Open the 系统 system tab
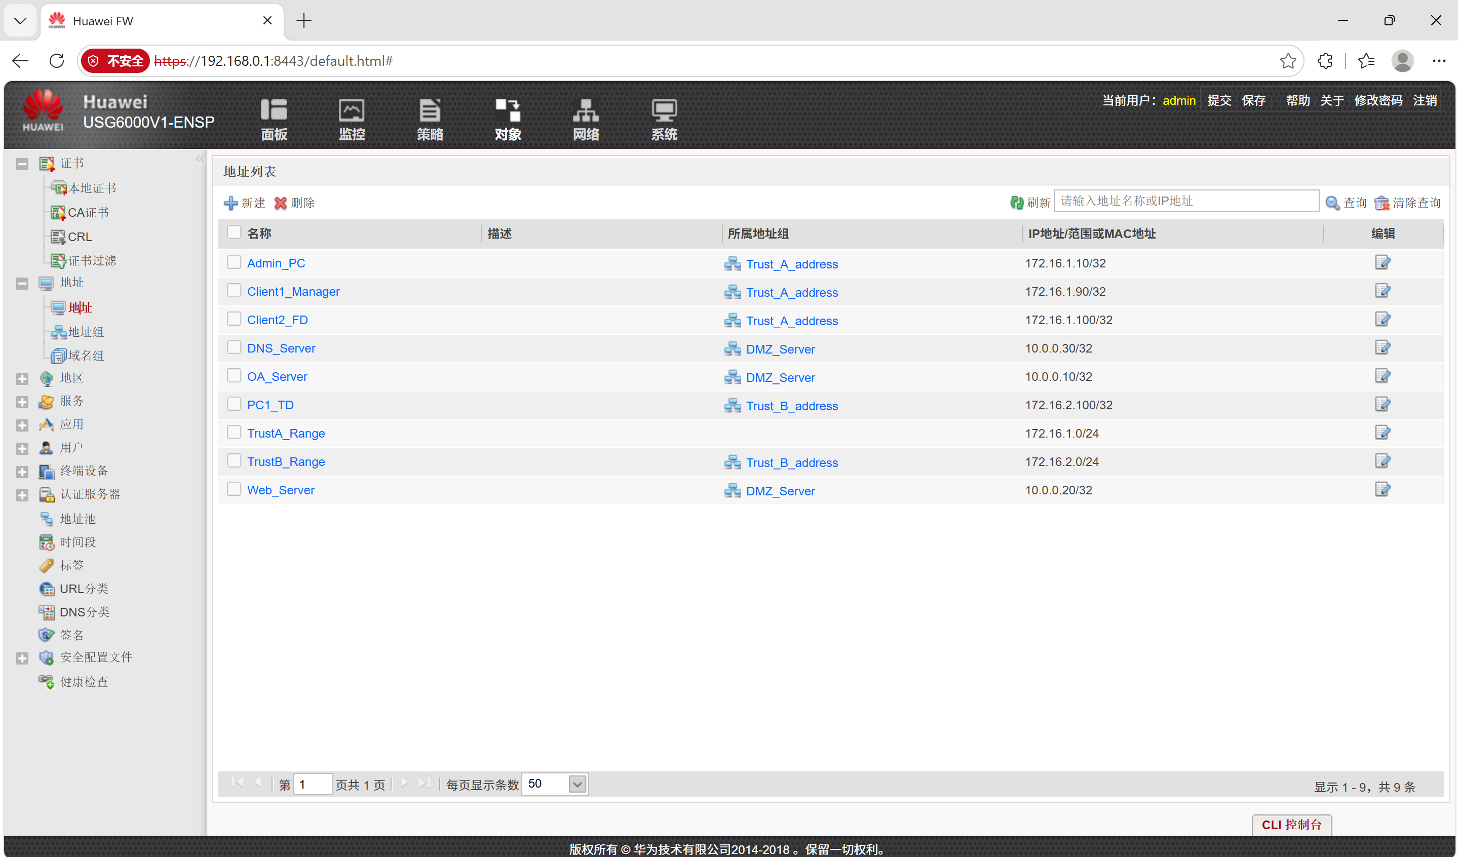This screenshot has width=1458, height=857. click(x=664, y=119)
